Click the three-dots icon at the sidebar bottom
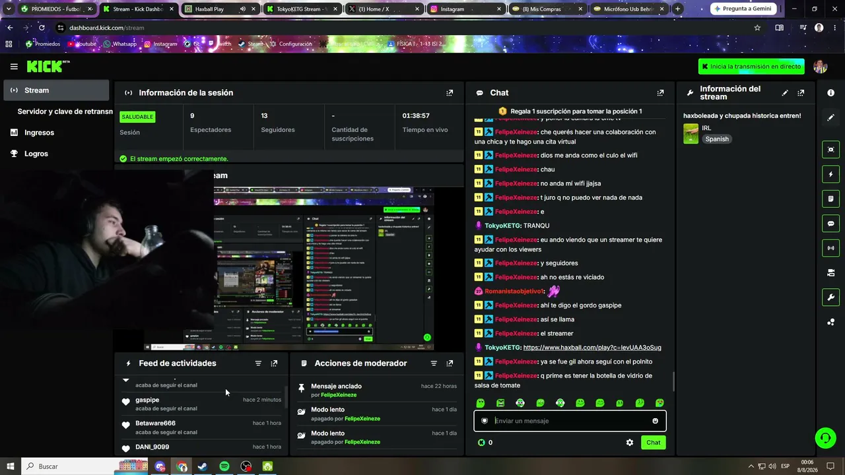The width and height of the screenshot is (845, 475). click(830, 322)
